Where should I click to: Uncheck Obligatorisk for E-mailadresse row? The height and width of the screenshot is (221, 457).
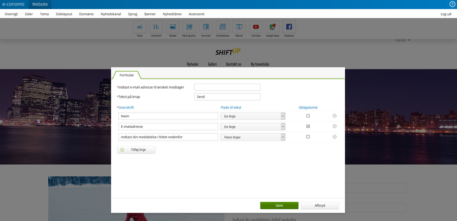tap(308, 126)
